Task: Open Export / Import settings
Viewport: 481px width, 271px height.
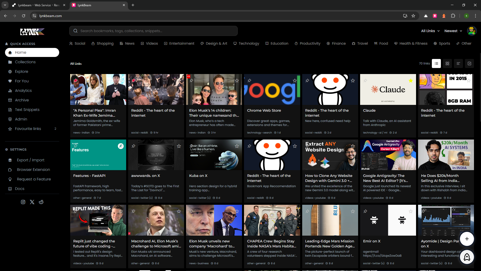Action: (x=32, y=160)
